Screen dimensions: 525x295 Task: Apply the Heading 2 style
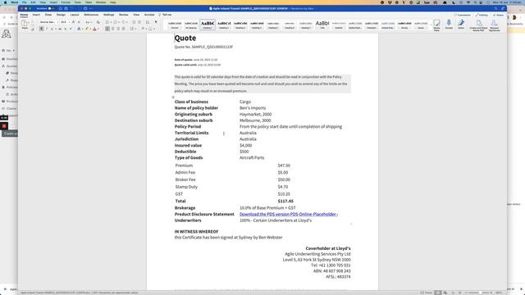tap(224, 25)
